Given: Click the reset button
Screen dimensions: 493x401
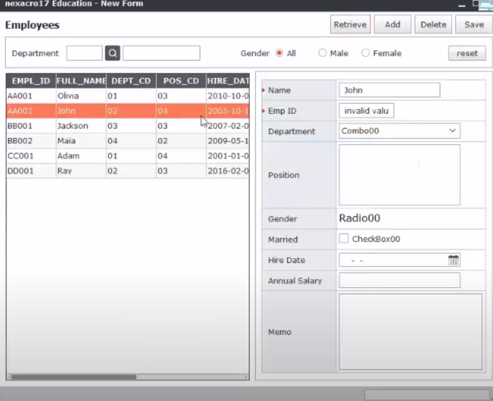Looking at the screenshot, I should coord(467,53).
